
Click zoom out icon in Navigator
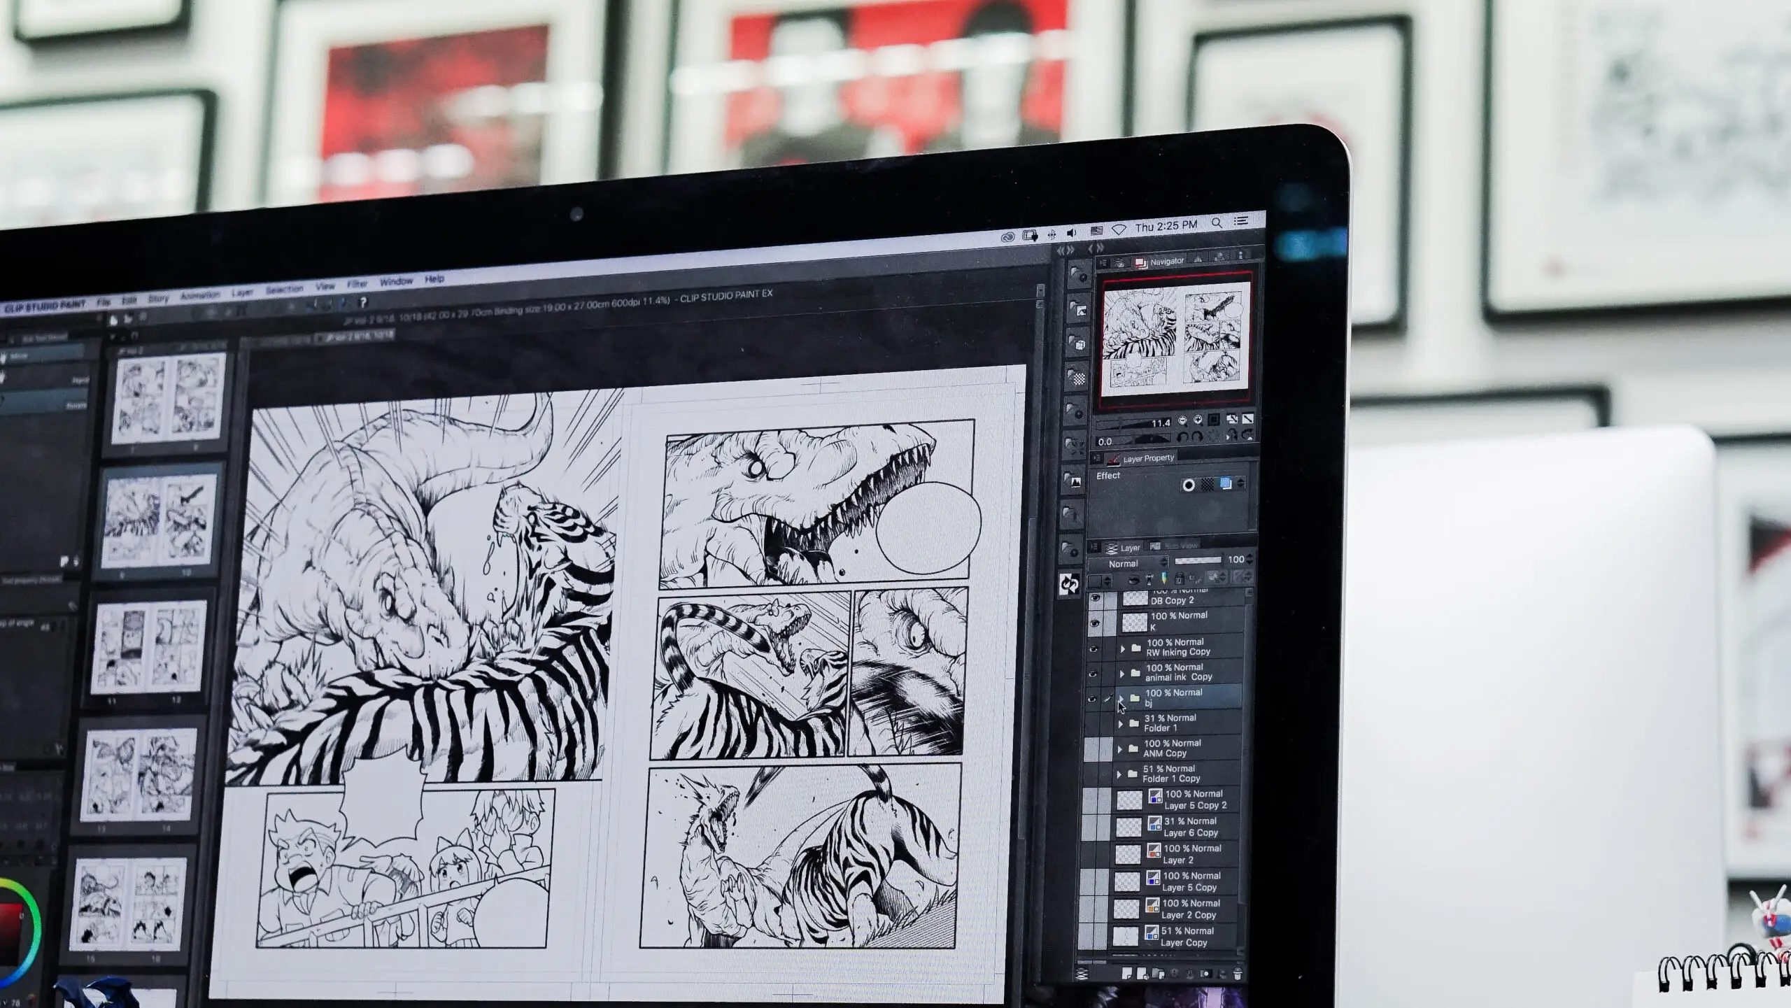pyautogui.click(x=1182, y=420)
